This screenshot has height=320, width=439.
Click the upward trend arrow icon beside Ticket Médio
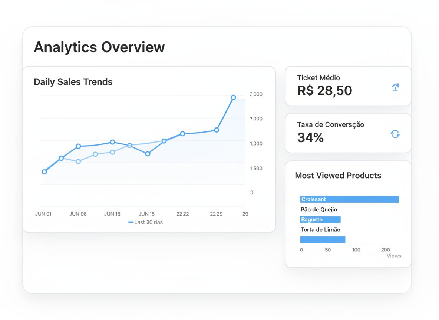pyautogui.click(x=395, y=87)
